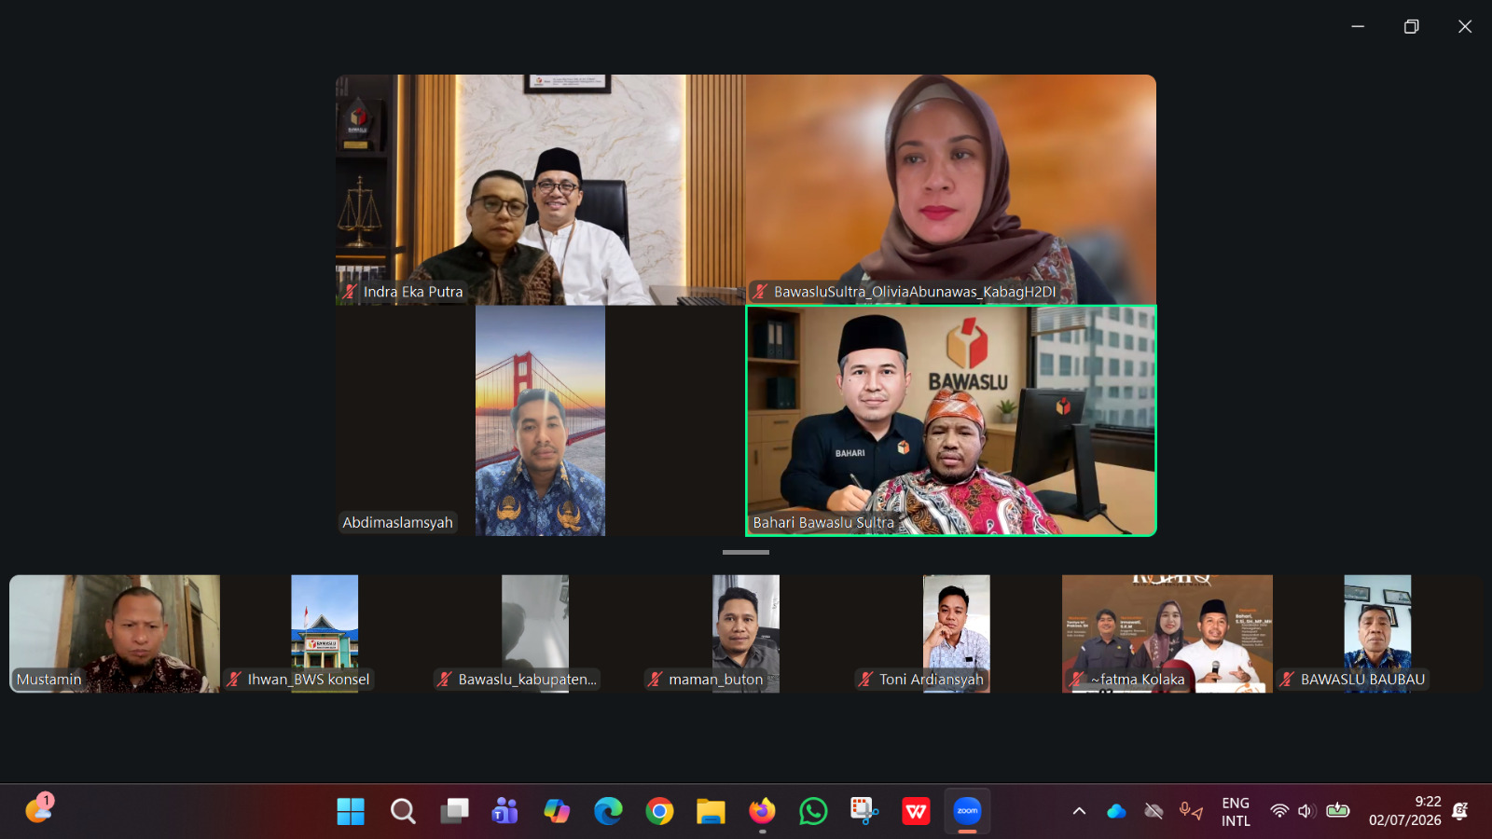Viewport: 1492px width, 839px height.
Task: Open Google Chrome from the taskbar
Action: click(659, 812)
